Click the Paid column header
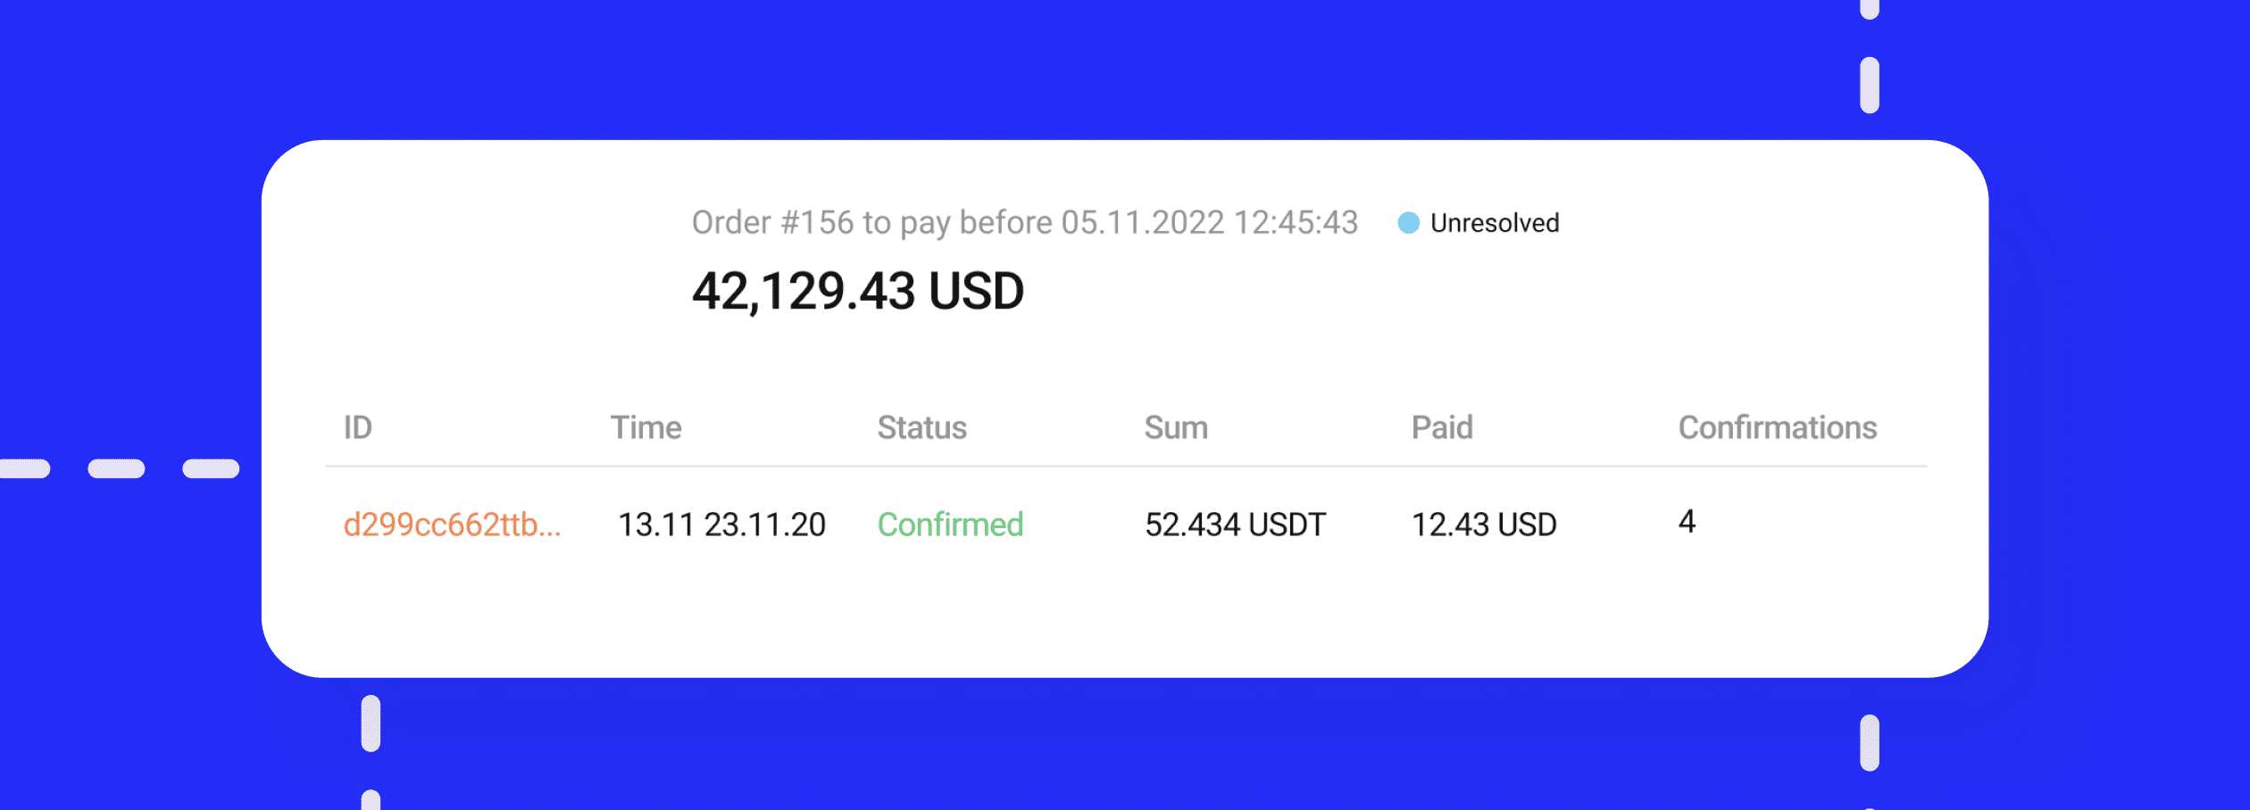Image resolution: width=2250 pixels, height=810 pixels. [1442, 427]
